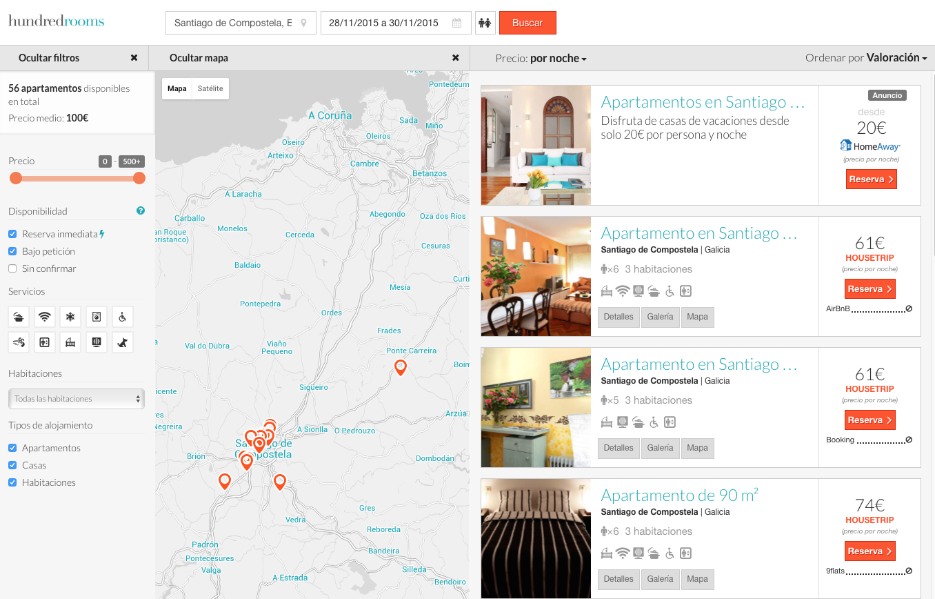Click Ocultar filtros label
The height and width of the screenshot is (599, 935).
click(49, 58)
